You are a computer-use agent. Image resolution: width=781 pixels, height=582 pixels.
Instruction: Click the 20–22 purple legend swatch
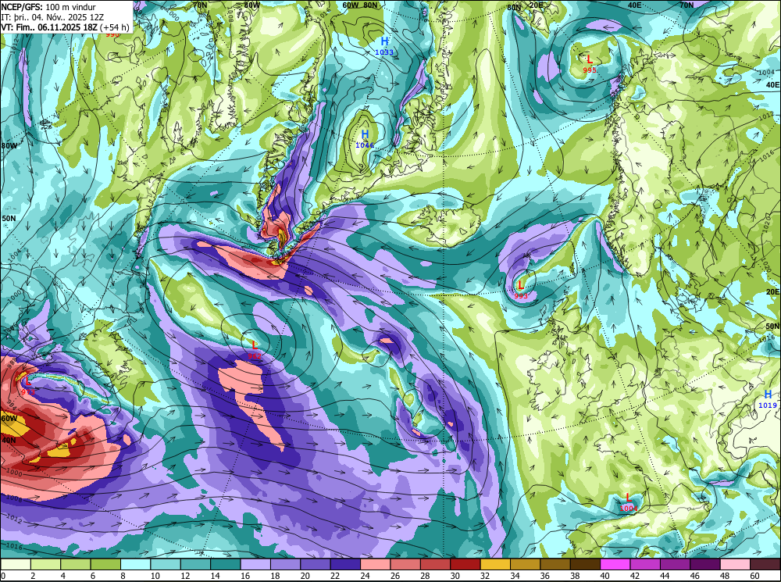[x=316, y=564]
